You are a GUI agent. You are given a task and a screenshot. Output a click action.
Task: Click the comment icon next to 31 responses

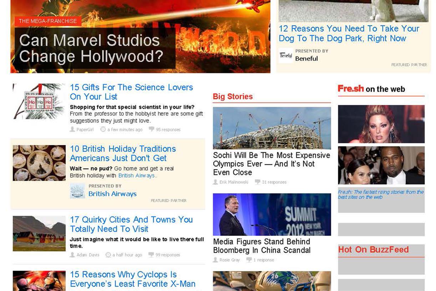pos(258,182)
